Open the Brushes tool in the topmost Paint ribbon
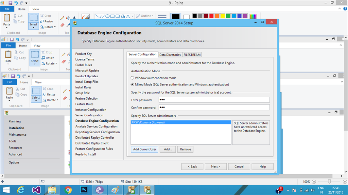The height and width of the screenshot is (195, 348). pyautogui.click(x=85, y=17)
